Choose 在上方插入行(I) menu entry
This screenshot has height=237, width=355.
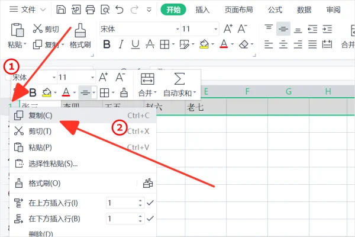[53, 203]
